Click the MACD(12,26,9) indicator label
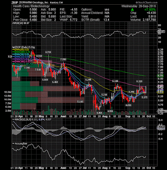The width and height of the screenshot is (167, 170). pyautogui.click(x=32, y=120)
